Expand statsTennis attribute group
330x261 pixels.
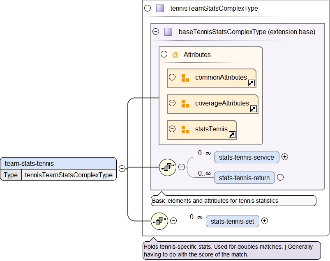172,129
